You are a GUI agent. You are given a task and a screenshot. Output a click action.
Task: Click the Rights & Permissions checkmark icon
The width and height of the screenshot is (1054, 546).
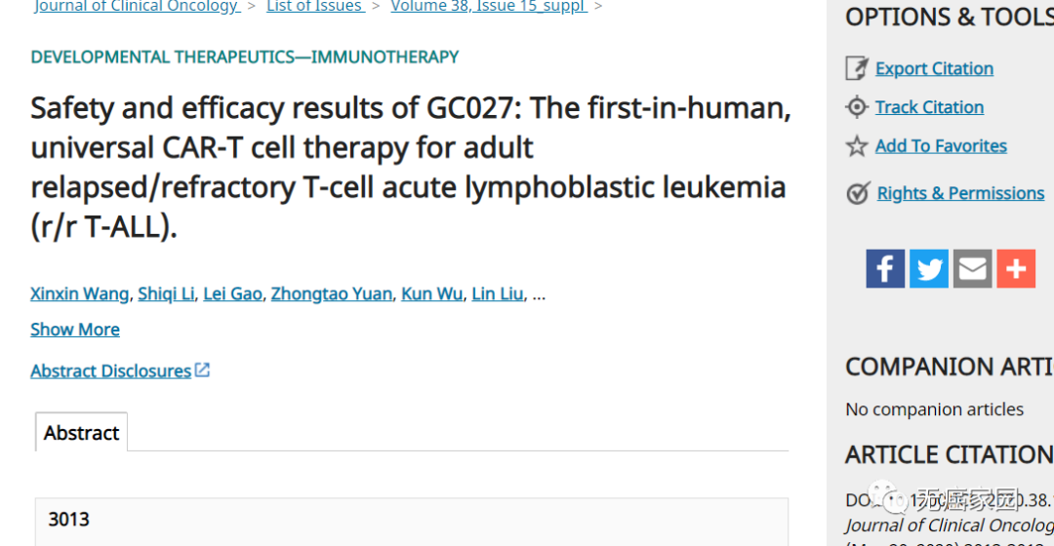[857, 193]
